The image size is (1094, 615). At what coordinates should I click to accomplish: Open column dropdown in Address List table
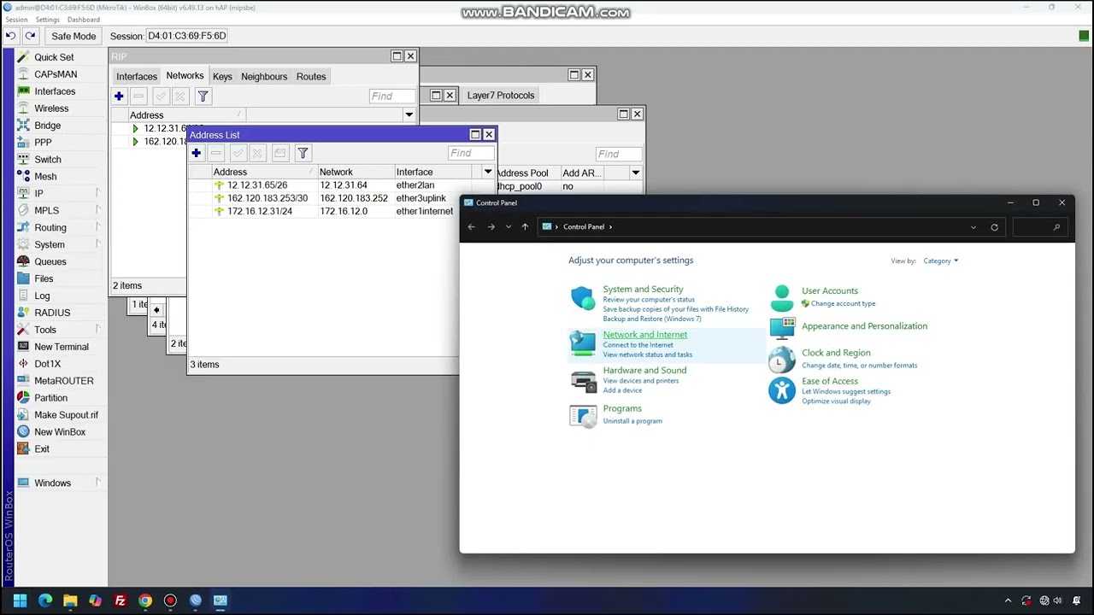(x=488, y=172)
